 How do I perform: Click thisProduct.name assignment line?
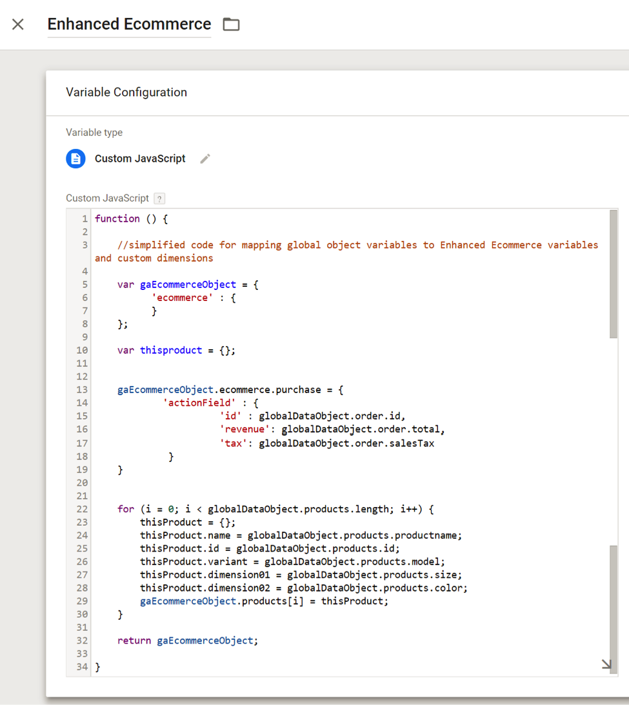(x=301, y=536)
